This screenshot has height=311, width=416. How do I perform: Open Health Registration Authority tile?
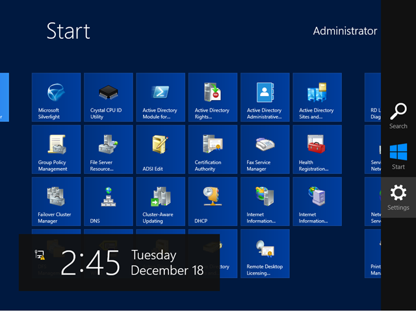click(317, 149)
